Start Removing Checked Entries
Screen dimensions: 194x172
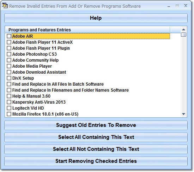[x=96, y=161]
